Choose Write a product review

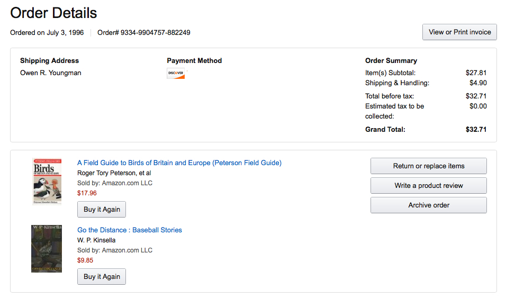click(429, 186)
